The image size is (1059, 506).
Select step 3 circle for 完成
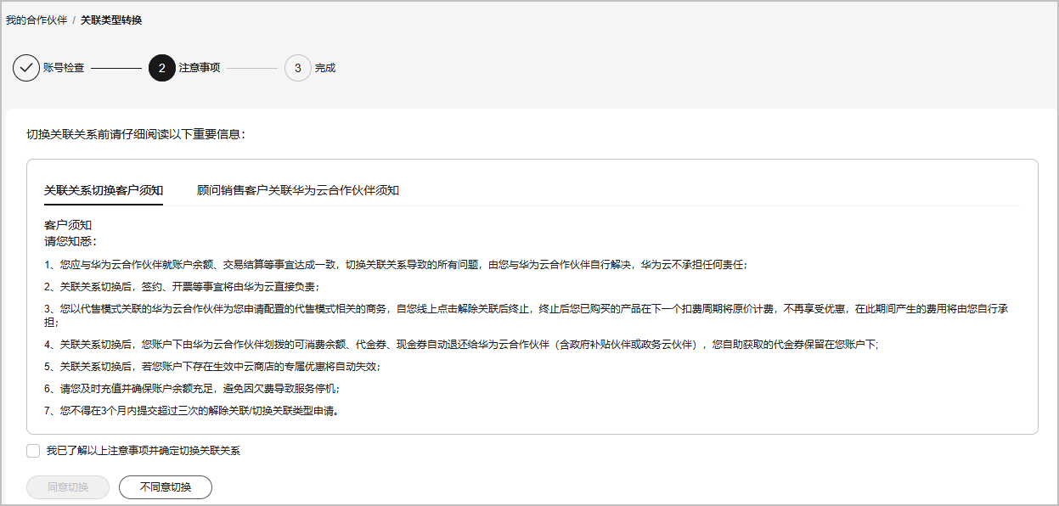pos(298,68)
